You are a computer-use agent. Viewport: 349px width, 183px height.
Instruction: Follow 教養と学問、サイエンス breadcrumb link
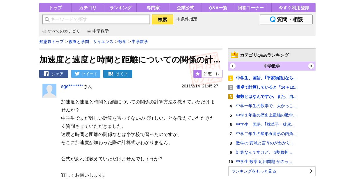[x=91, y=42]
